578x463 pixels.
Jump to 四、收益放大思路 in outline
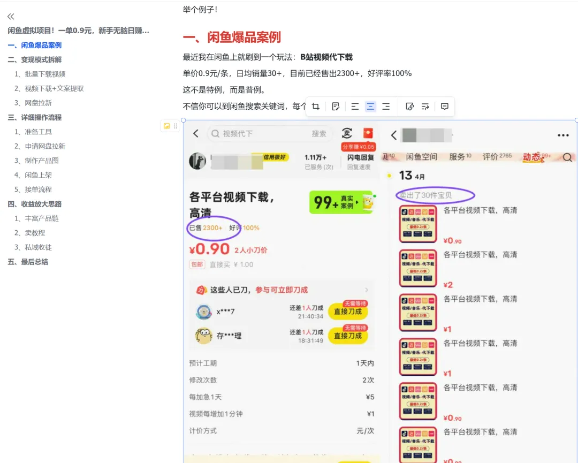[35, 204]
